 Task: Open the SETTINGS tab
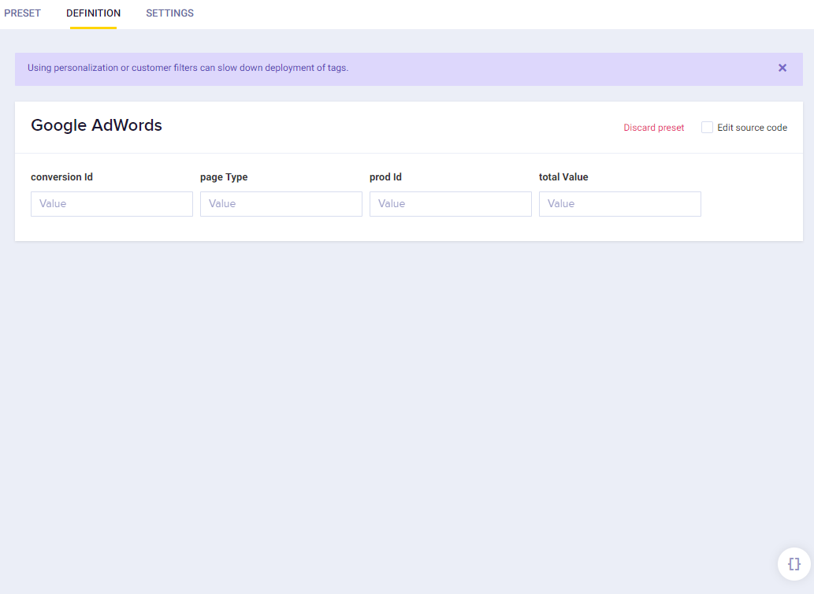[x=169, y=13]
